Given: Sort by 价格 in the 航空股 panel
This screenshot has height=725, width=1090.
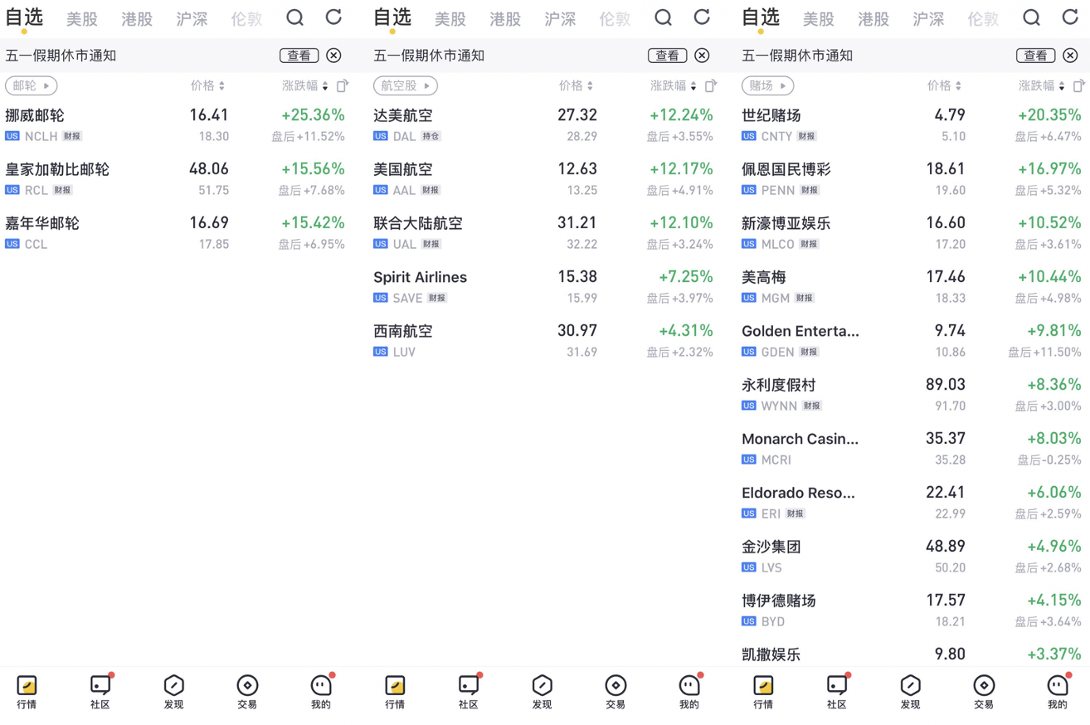Looking at the screenshot, I should pos(577,85).
